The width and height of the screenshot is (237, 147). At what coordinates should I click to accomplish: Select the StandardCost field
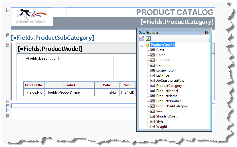(x=166, y=116)
